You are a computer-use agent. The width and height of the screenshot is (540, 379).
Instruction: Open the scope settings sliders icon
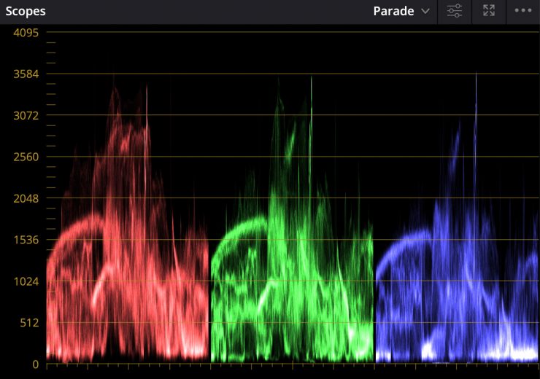click(x=455, y=11)
